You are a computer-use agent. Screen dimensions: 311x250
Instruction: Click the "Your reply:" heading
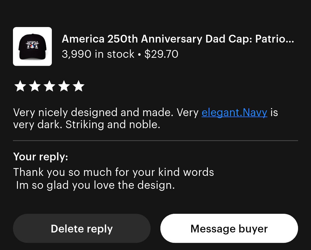[41, 157]
